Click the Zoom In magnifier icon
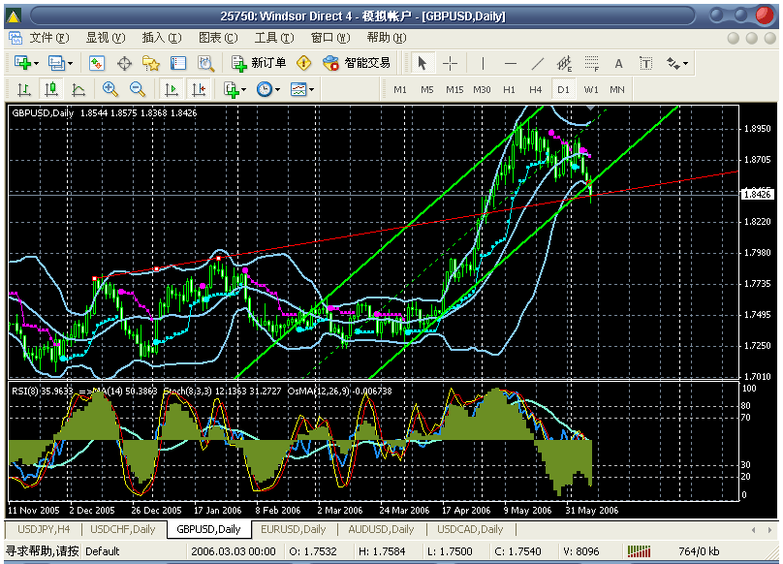The image size is (783, 564). [110, 89]
